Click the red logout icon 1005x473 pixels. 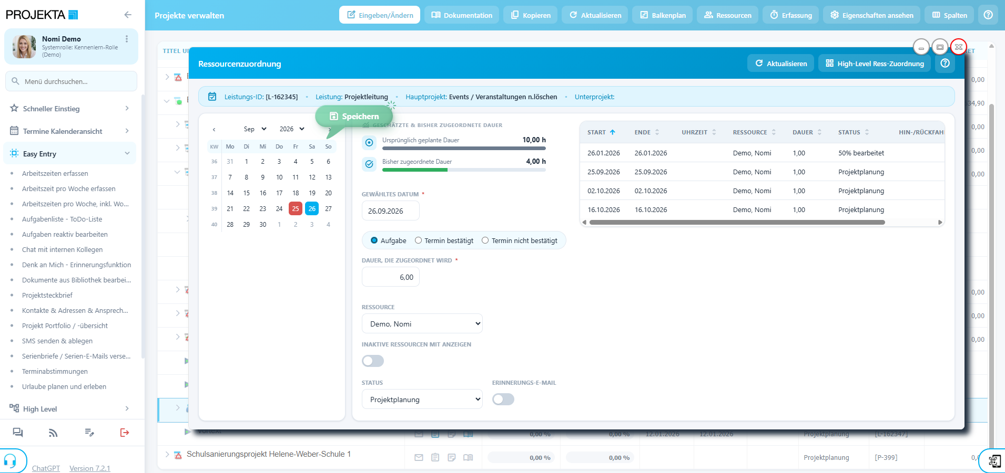tap(124, 433)
